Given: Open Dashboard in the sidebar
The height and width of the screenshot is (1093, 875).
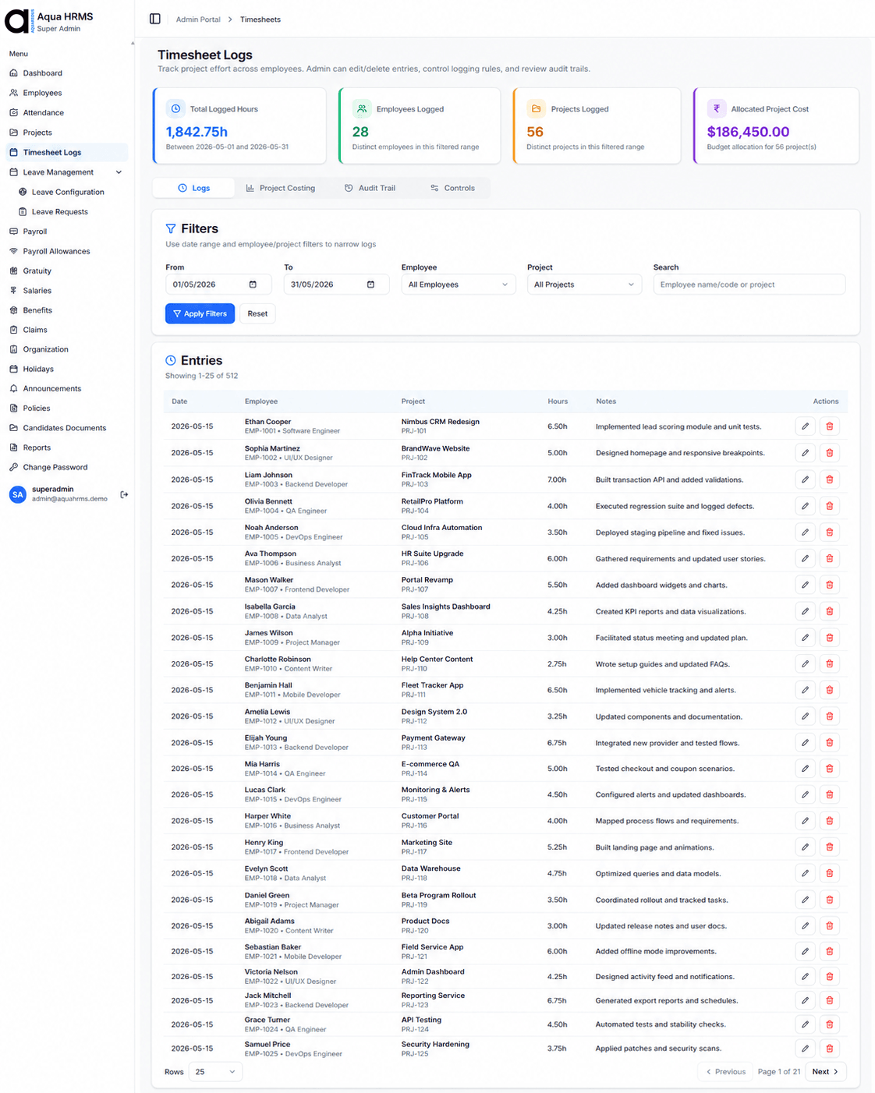Looking at the screenshot, I should click(x=66, y=73).
